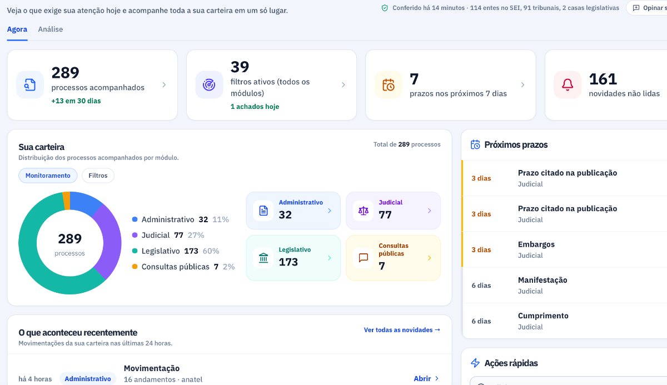The height and width of the screenshot is (385, 667).
Task: Click the Legislativo building icon tile
Action: coord(263,258)
